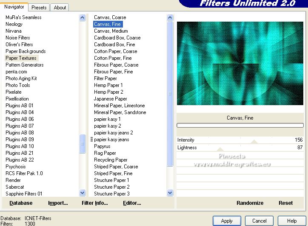Screen dimensions: 308x226
Task: Select Sapphire Filters 01 category
Action: click(x=24, y=194)
